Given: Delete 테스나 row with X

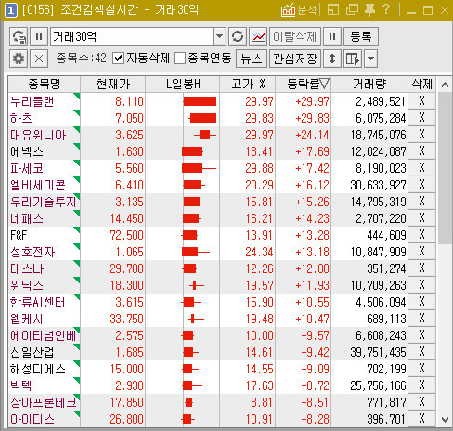Looking at the screenshot, I should point(421,268).
